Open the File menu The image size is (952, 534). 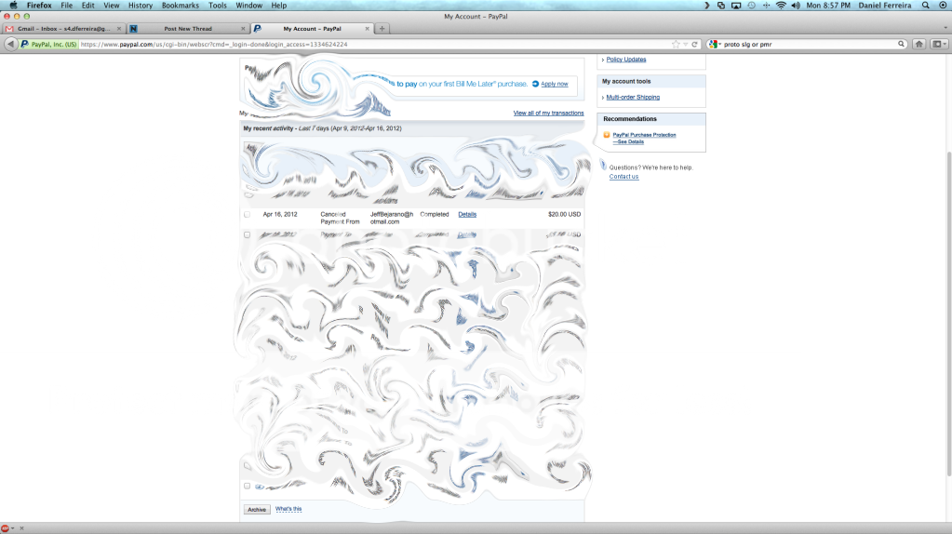(x=67, y=6)
